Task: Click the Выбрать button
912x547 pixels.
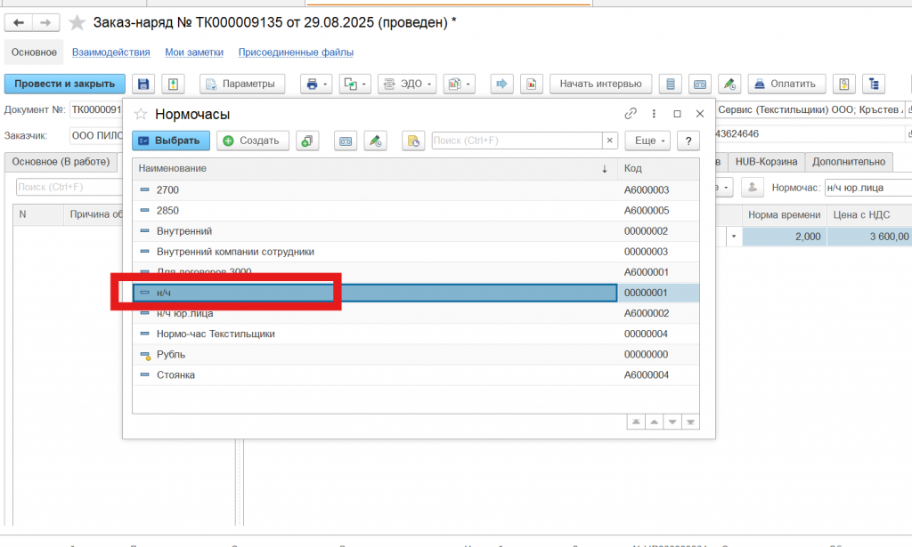Action: tap(171, 141)
